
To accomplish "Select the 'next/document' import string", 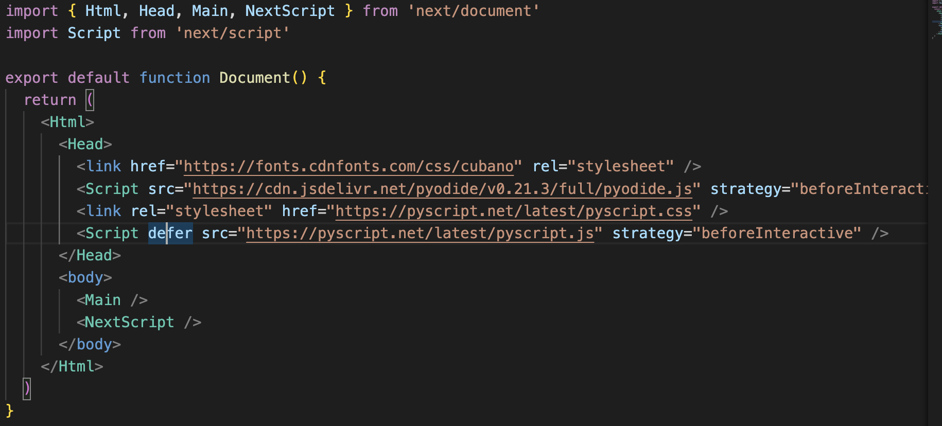I will point(473,11).
